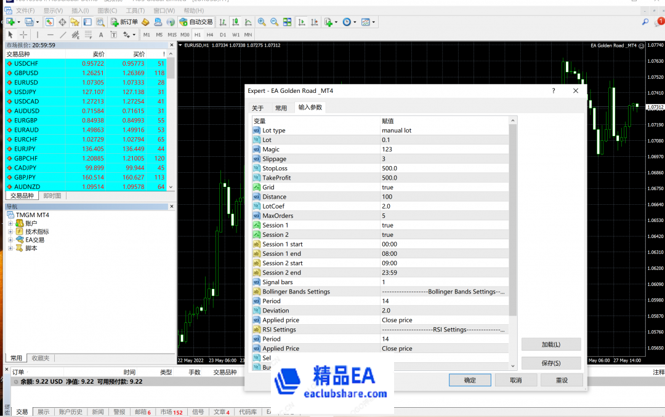
Task: Switch timeframe to W1
Action: 236,34
